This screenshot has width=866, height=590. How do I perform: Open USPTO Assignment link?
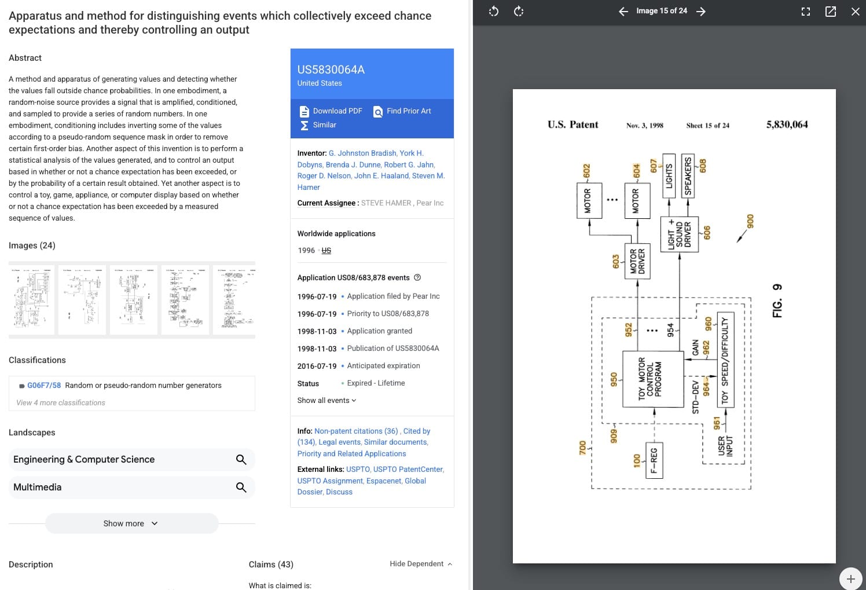[330, 481]
